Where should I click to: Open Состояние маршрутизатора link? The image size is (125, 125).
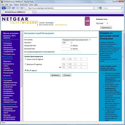coord(10,81)
